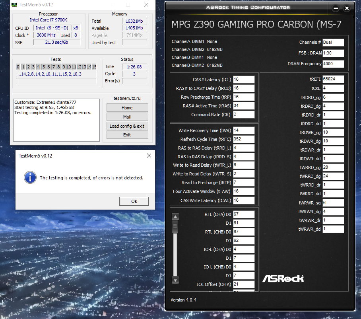The width and height of the screenshot is (361, 319).
Task: Click the ChannelA-DIMM2 8192MB entry
Action: click(197, 49)
